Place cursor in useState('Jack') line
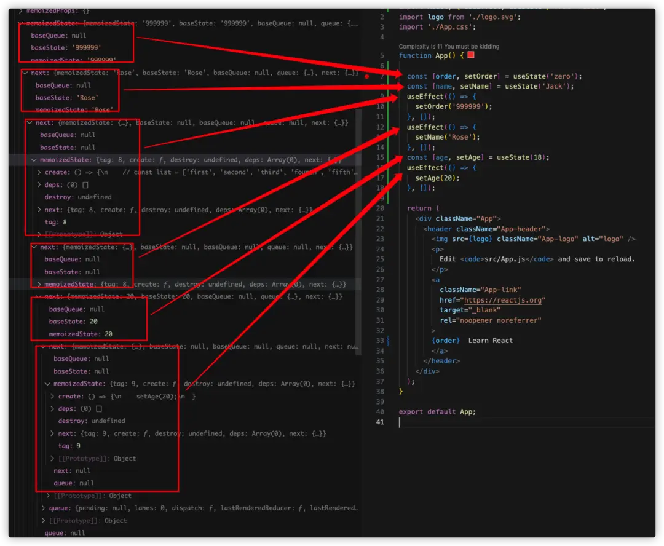The image size is (664, 546). 490,87
